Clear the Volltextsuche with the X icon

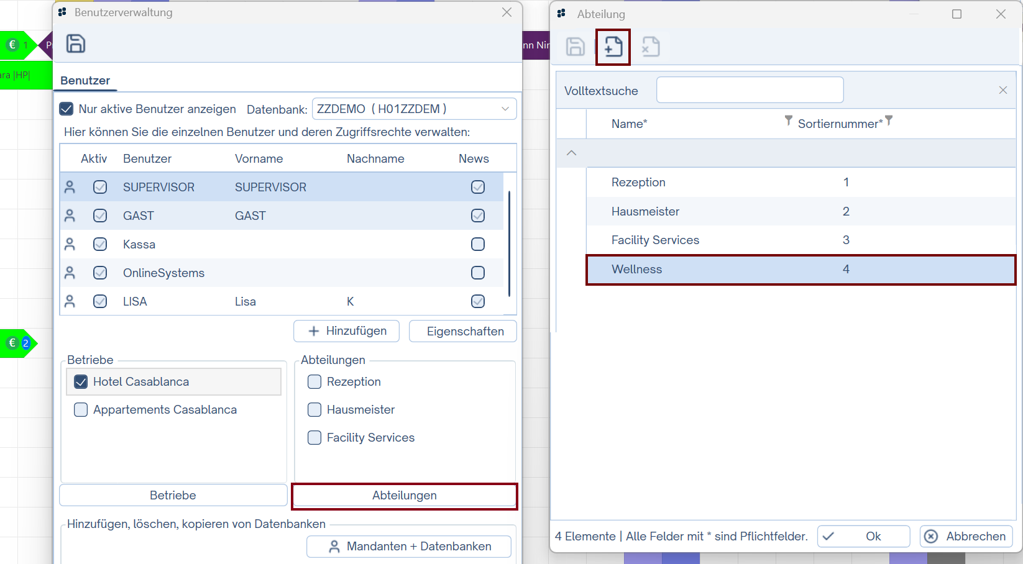[1002, 90]
